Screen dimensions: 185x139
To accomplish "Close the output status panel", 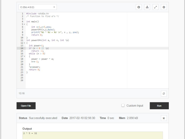I will coord(164,118).
